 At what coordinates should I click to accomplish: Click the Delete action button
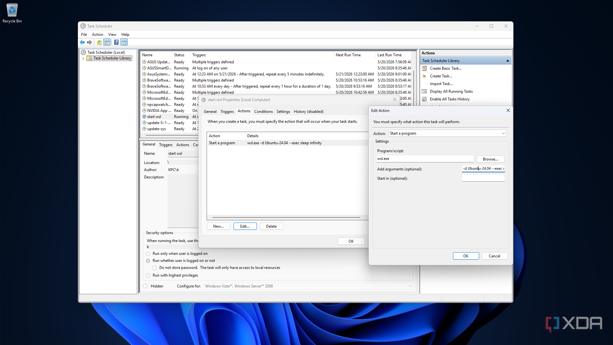(272, 226)
